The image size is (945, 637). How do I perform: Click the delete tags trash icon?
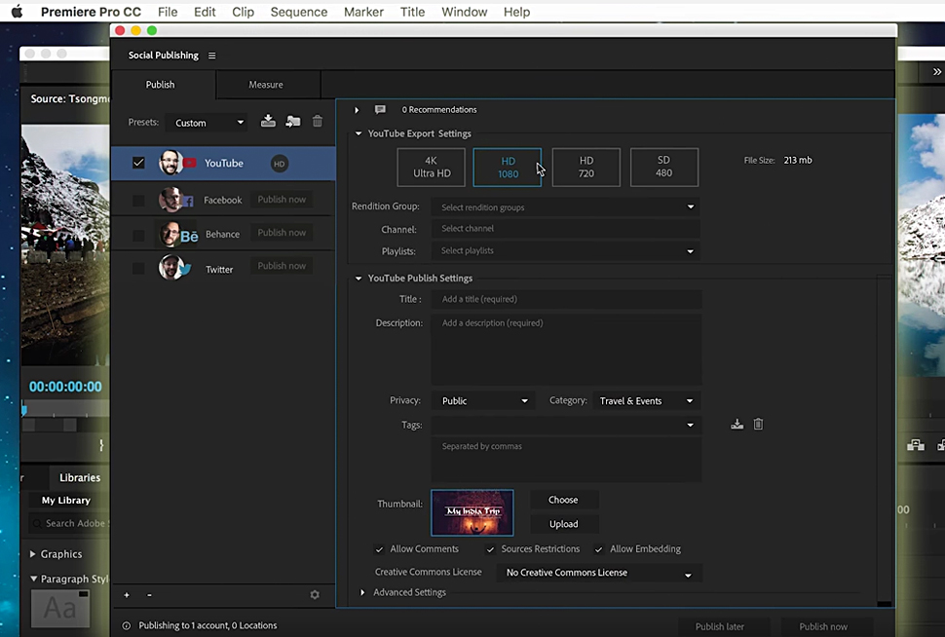[x=758, y=425]
